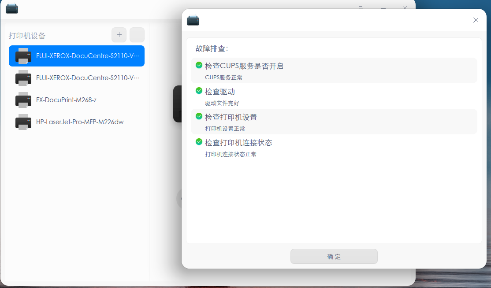This screenshot has width=491, height=288.
Task: Click the 打印机连接状态正常 result text
Action: click(231, 154)
